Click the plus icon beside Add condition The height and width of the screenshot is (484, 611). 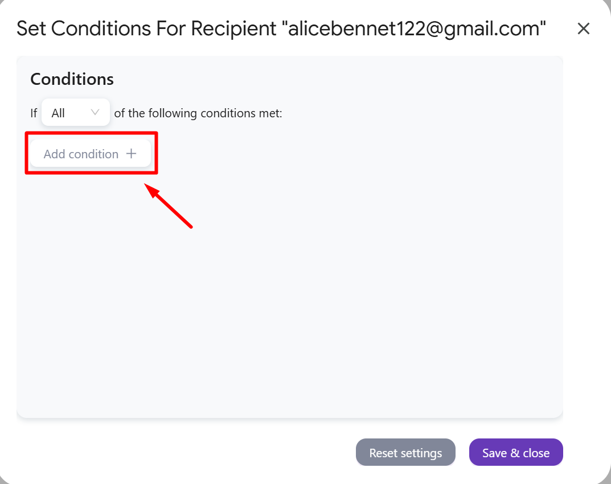132,154
